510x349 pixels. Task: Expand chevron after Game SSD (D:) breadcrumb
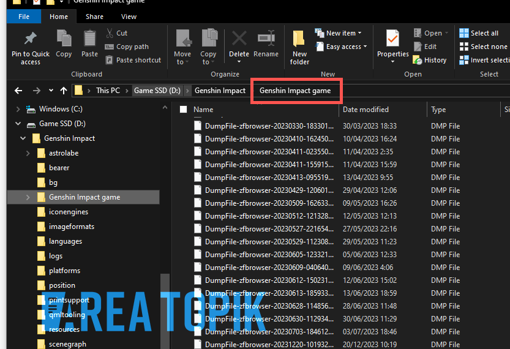tap(187, 91)
